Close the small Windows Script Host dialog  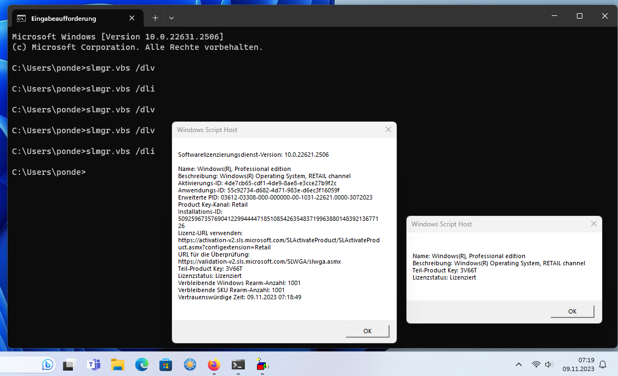coord(593,224)
